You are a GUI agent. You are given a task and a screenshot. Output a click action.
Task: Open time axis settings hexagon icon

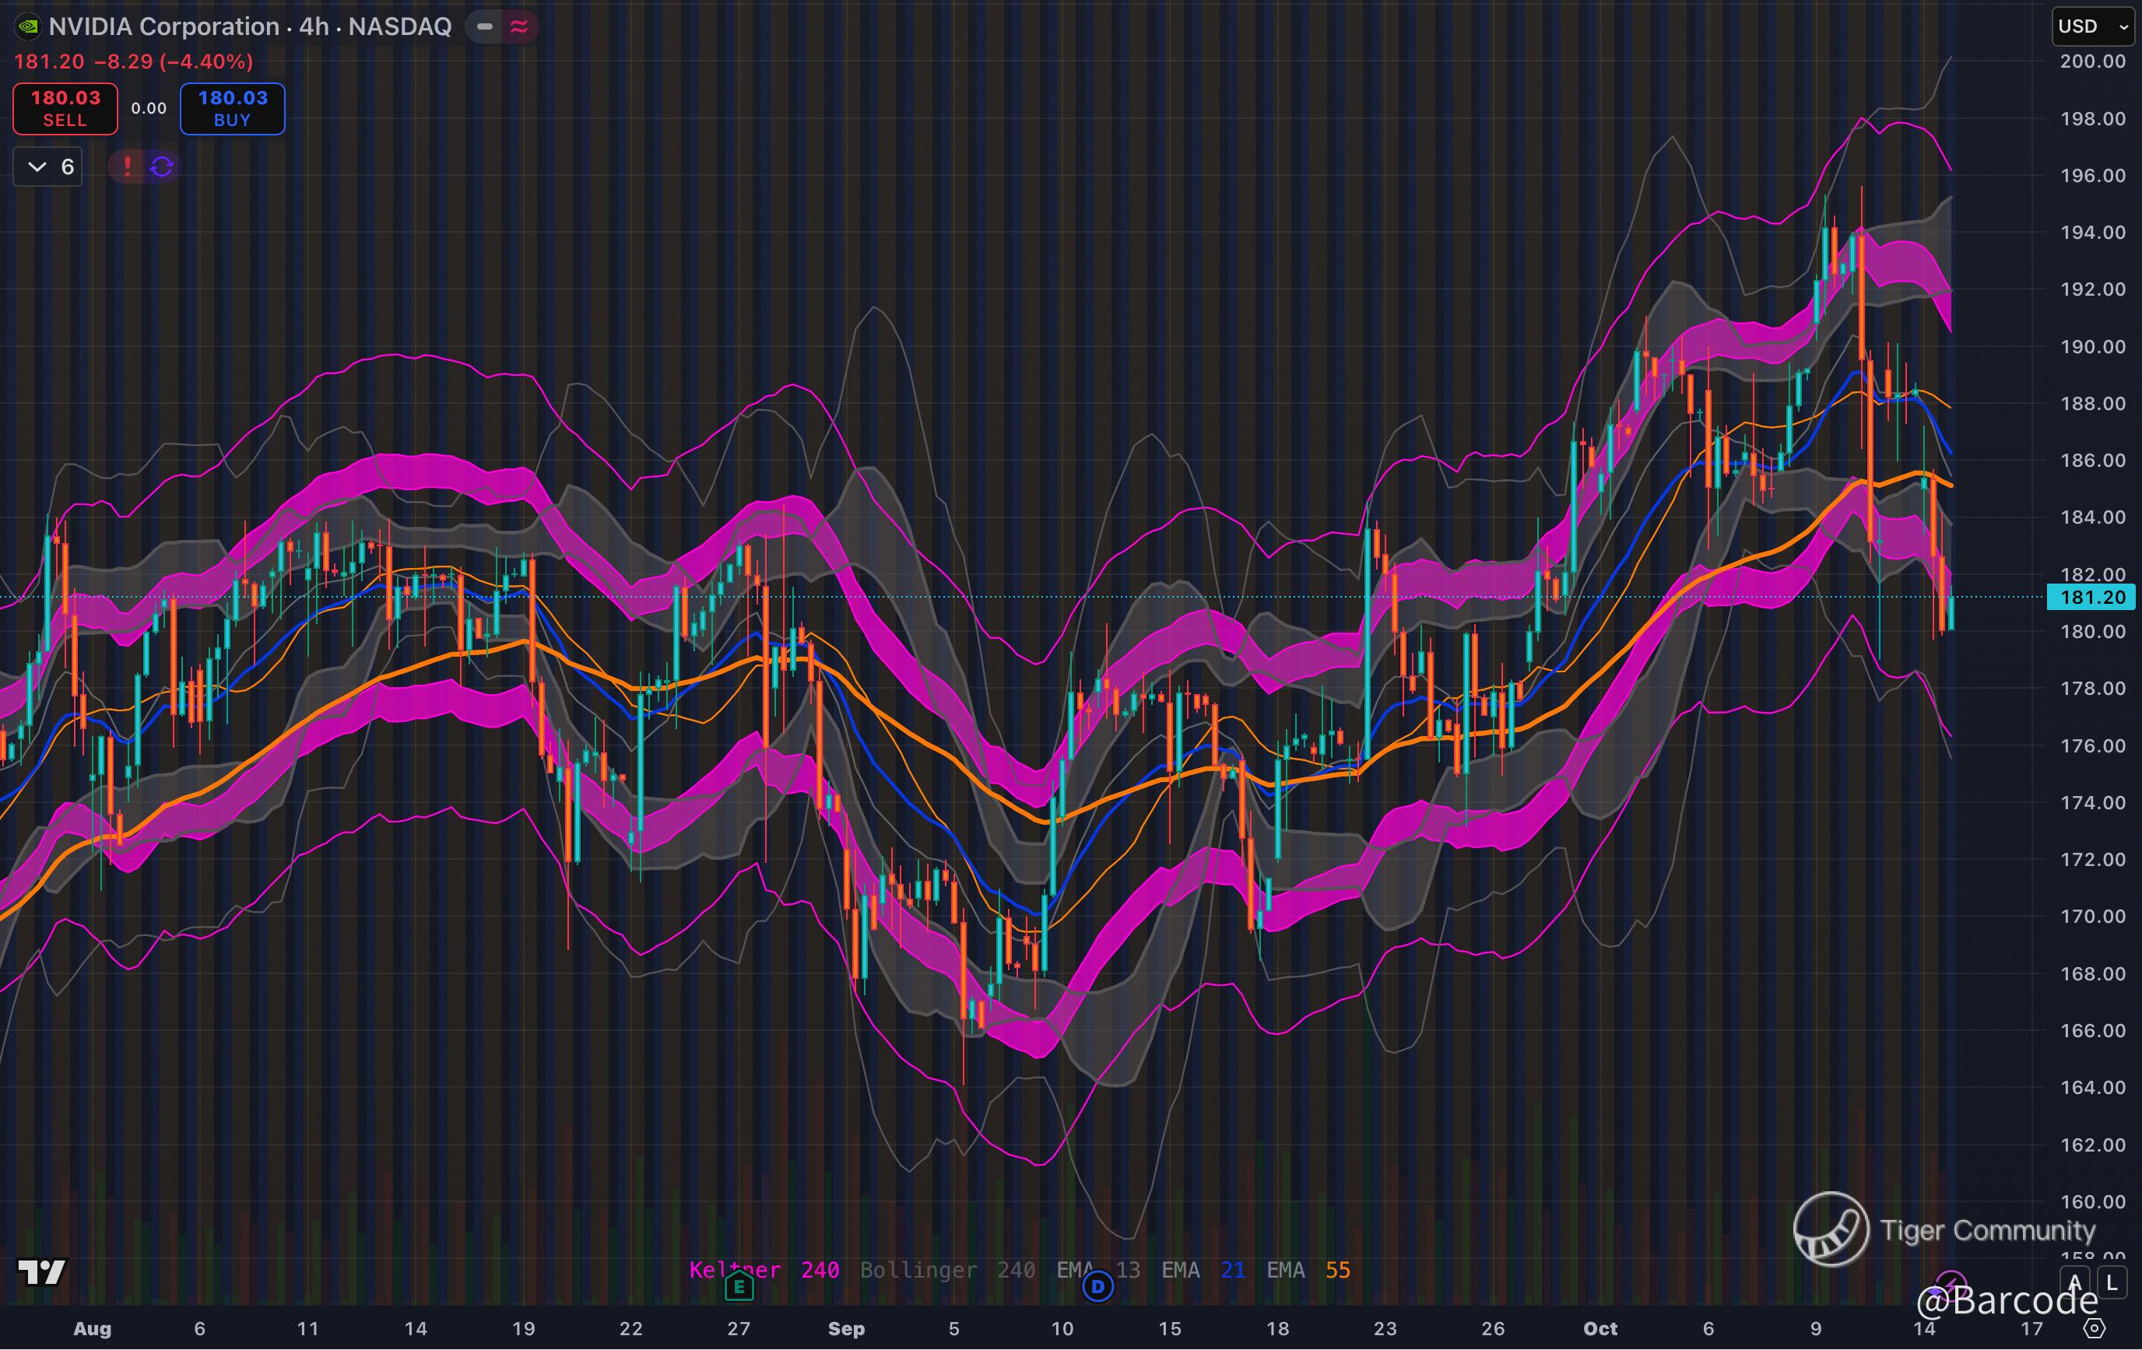2095,1329
